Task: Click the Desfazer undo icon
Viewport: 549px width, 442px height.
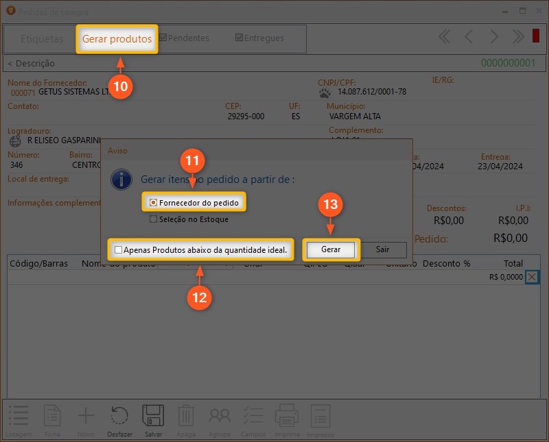Action: (x=120, y=417)
